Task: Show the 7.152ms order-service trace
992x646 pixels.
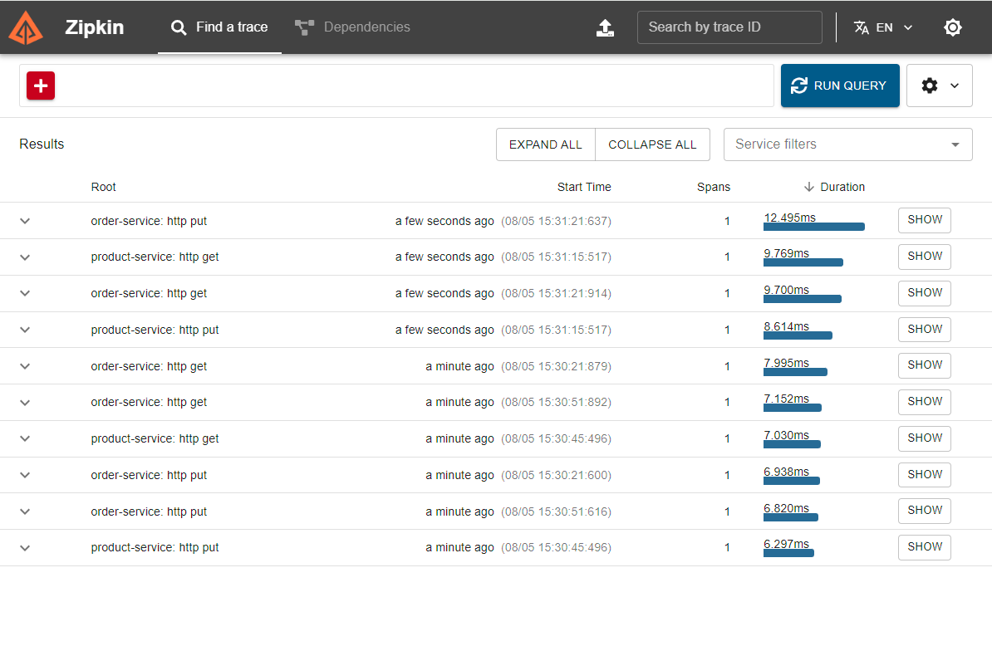Action: [x=925, y=401]
